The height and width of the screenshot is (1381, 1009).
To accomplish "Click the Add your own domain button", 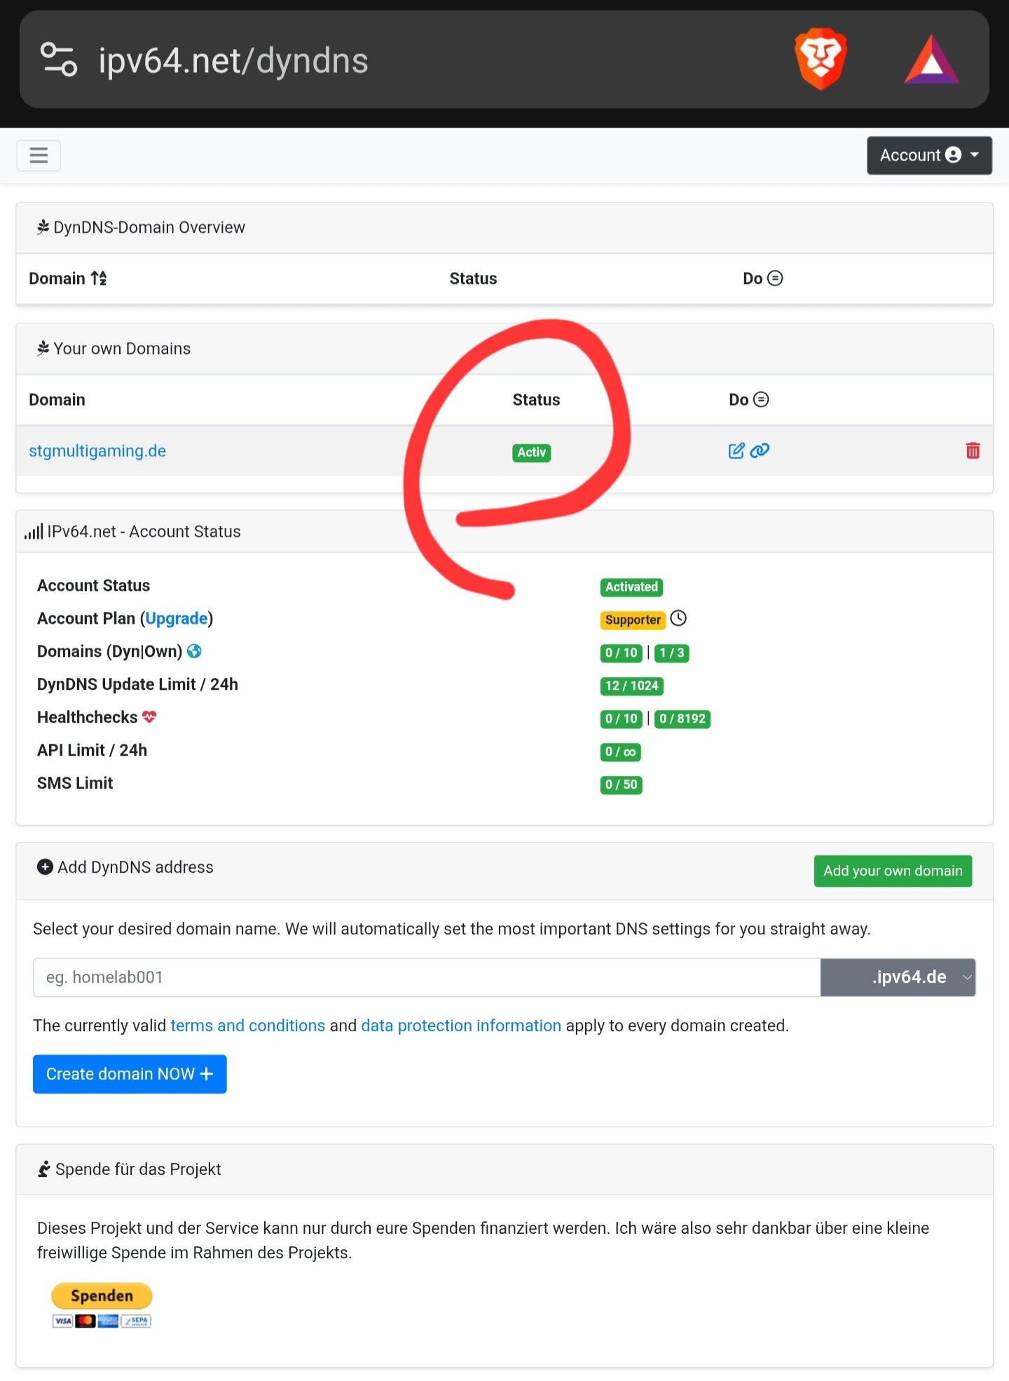I will click(x=892, y=871).
